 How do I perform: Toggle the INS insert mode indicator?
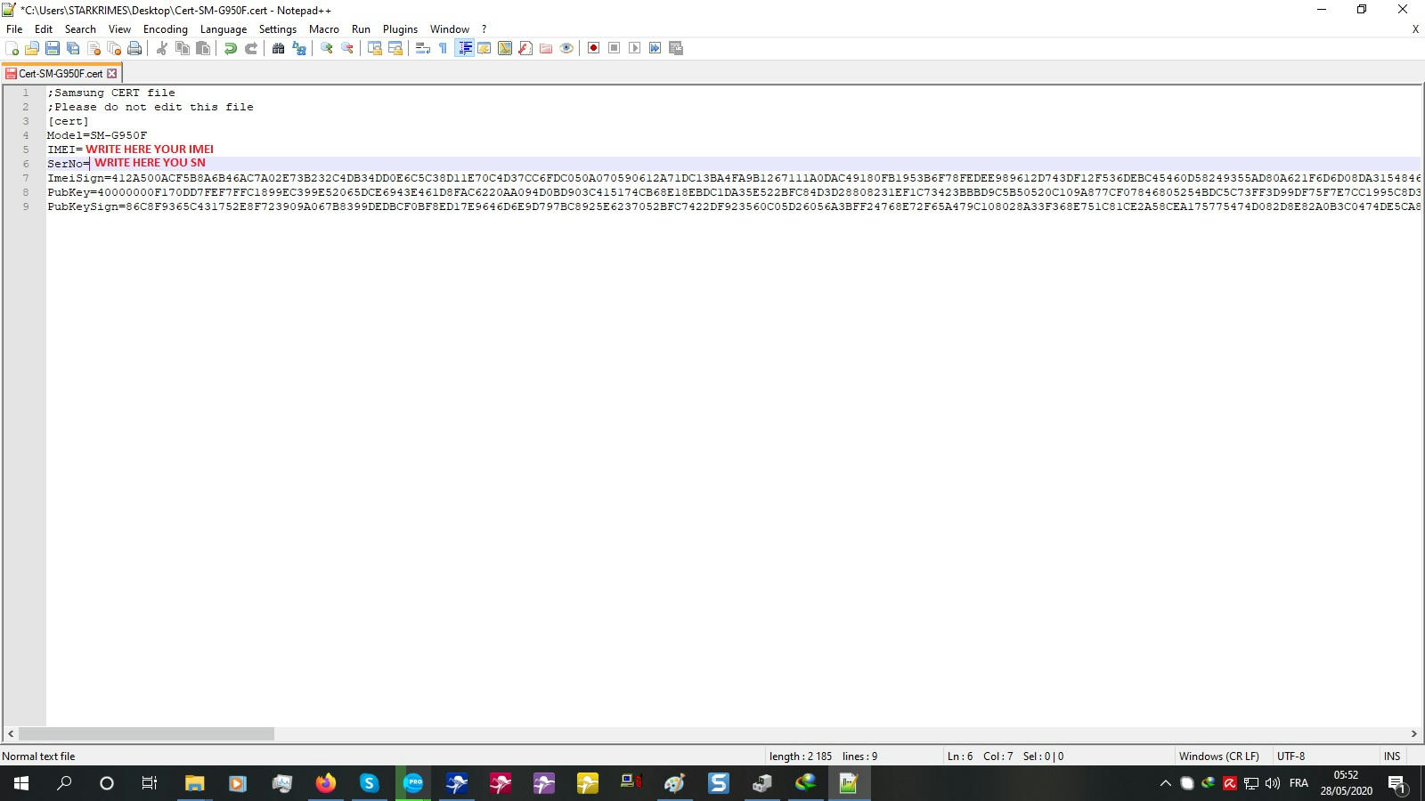click(x=1392, y=756)
